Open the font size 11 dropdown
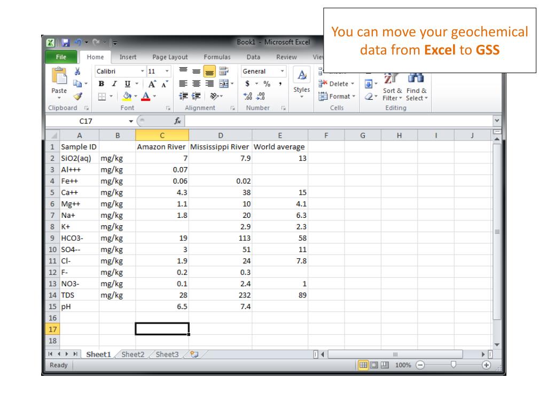Viewport: 547px width, 410px height. (x=167, y=72)
